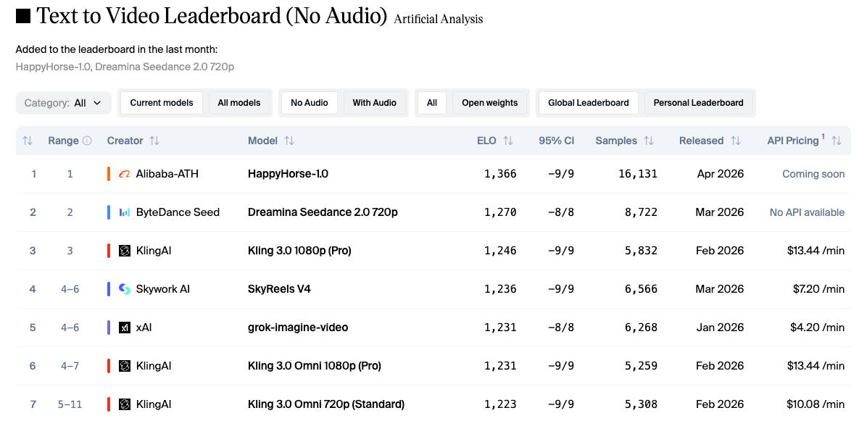Click the API Pricing sort icon
Image resolution: width=859 pixels, height=421 pixels.
837,141
